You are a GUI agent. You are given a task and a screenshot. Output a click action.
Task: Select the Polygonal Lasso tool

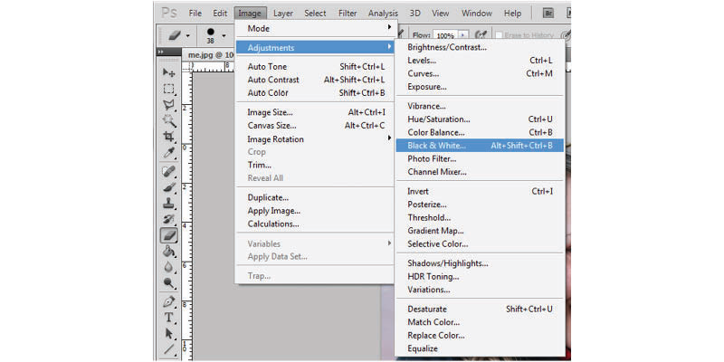[x=169, y=105]
